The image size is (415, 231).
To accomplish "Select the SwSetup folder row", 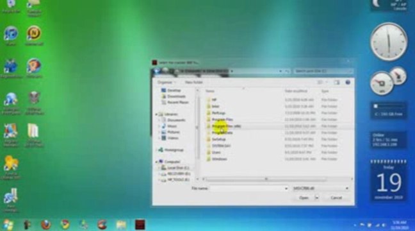I will pyautogui.click(x=277, y=139).
